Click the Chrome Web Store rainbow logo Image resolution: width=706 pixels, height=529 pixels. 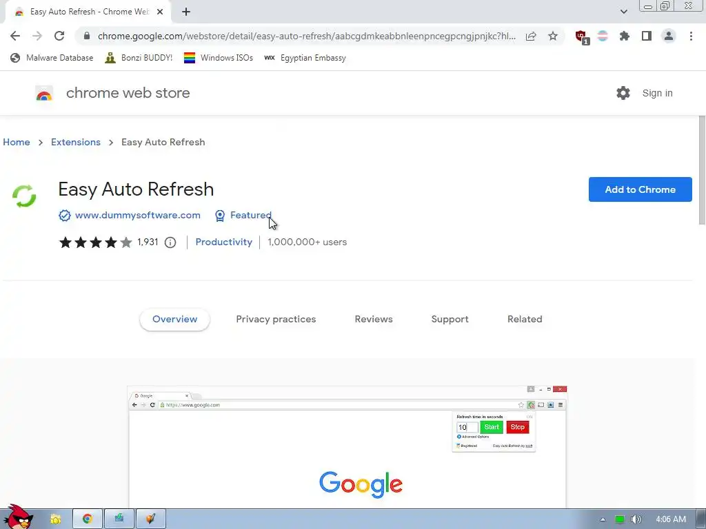(44, 94)
